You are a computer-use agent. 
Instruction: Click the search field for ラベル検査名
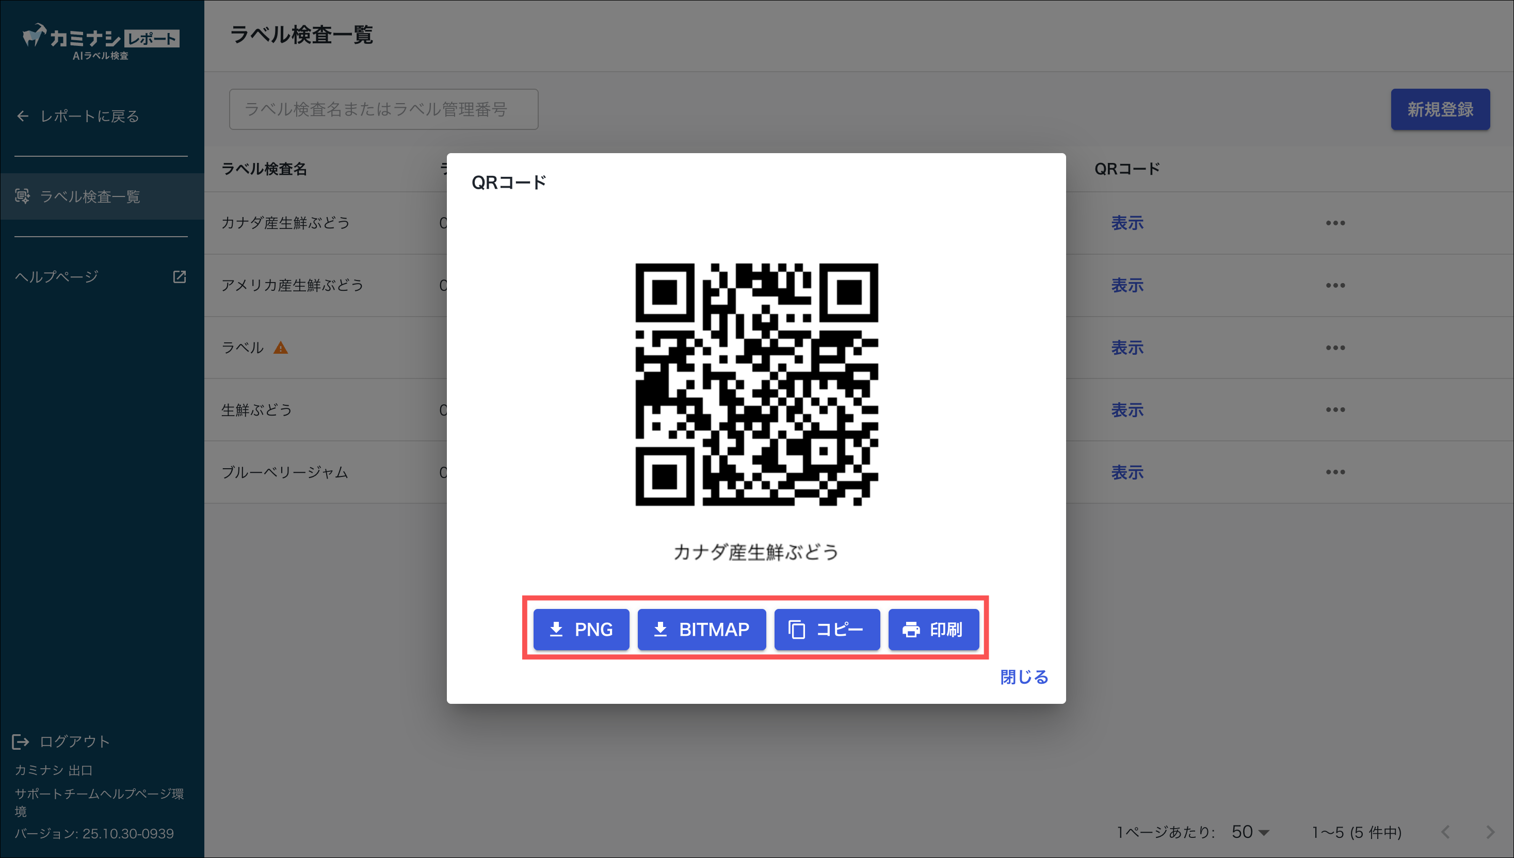[x=383, y=109]
